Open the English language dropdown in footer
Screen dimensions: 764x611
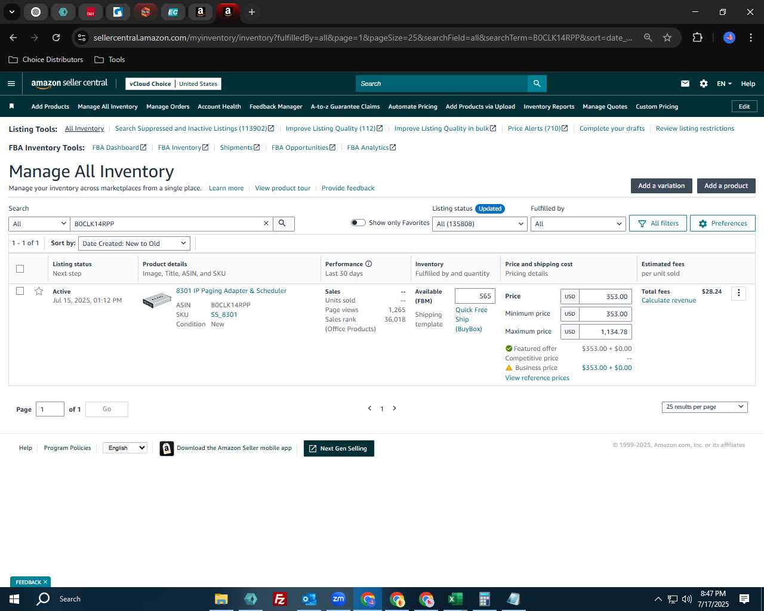coord(125,448)
